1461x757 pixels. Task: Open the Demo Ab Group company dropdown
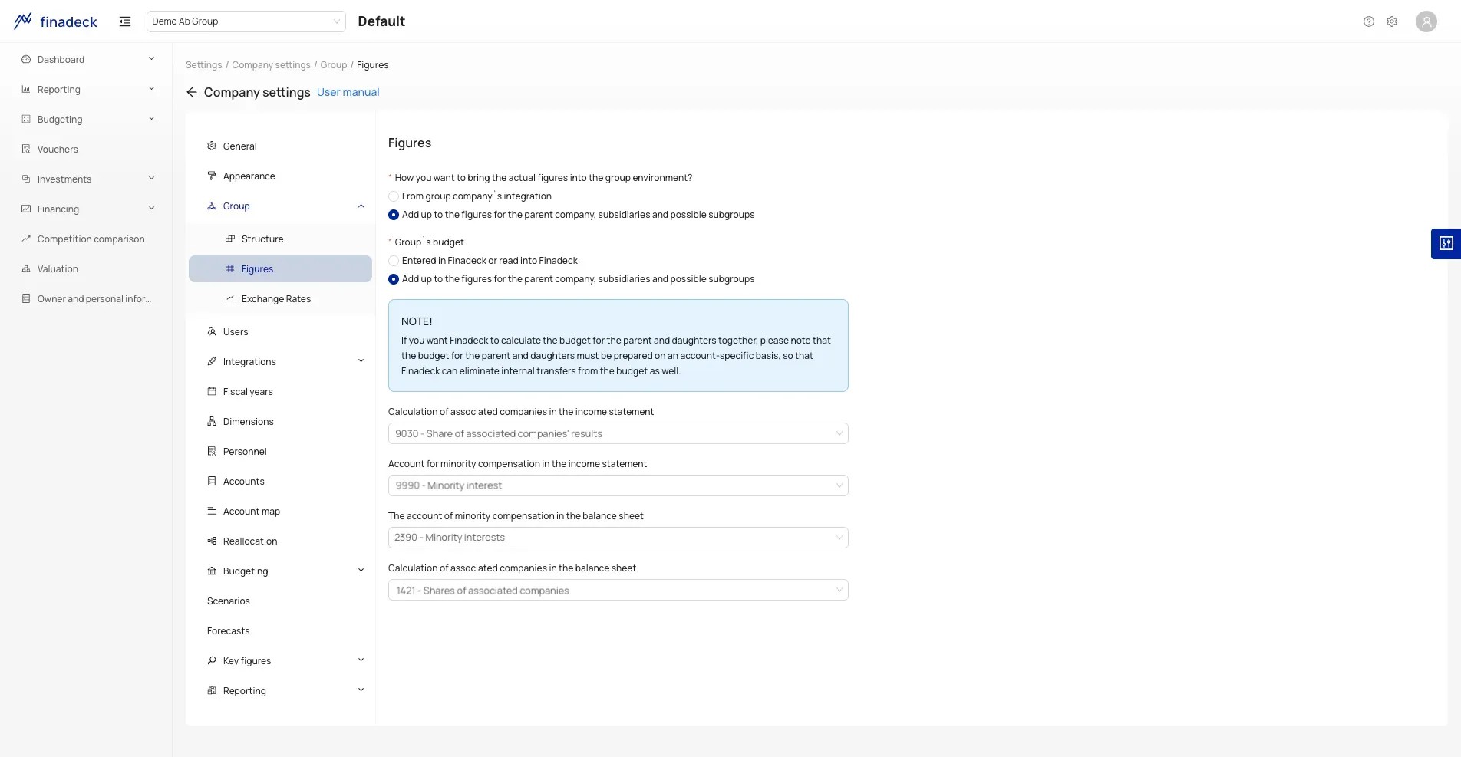pyautogui.click(x=246, y=21)
